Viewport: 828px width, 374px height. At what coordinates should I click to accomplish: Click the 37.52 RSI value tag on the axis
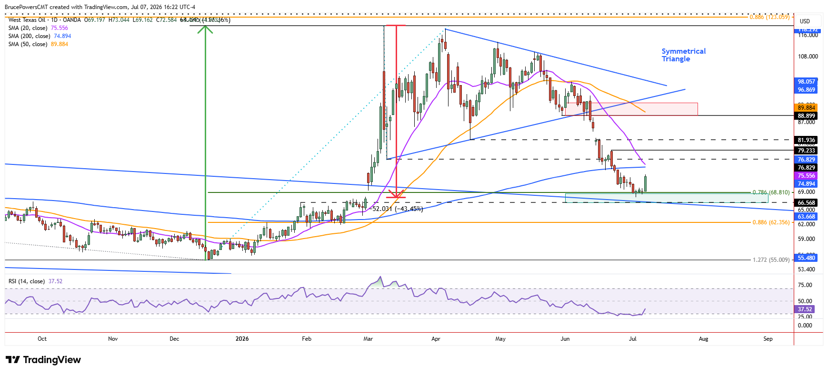805,309
